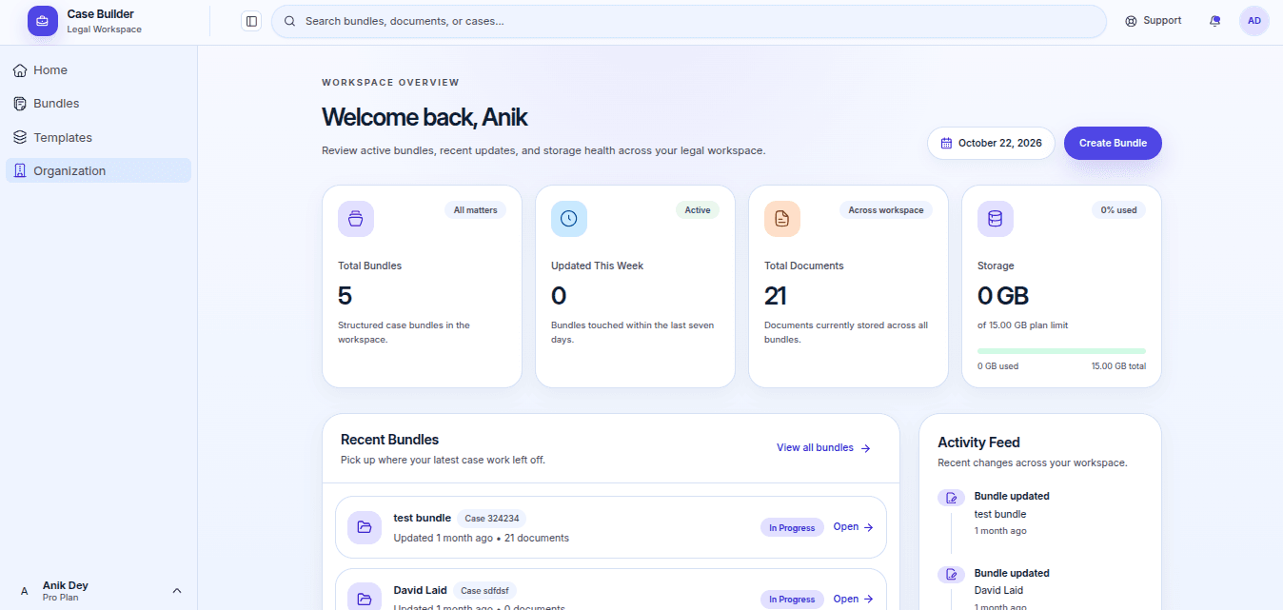This screenshot has height=610, width=1283.
Task: Click the Bundles sidebar icon
Action: tap(20, 104)
